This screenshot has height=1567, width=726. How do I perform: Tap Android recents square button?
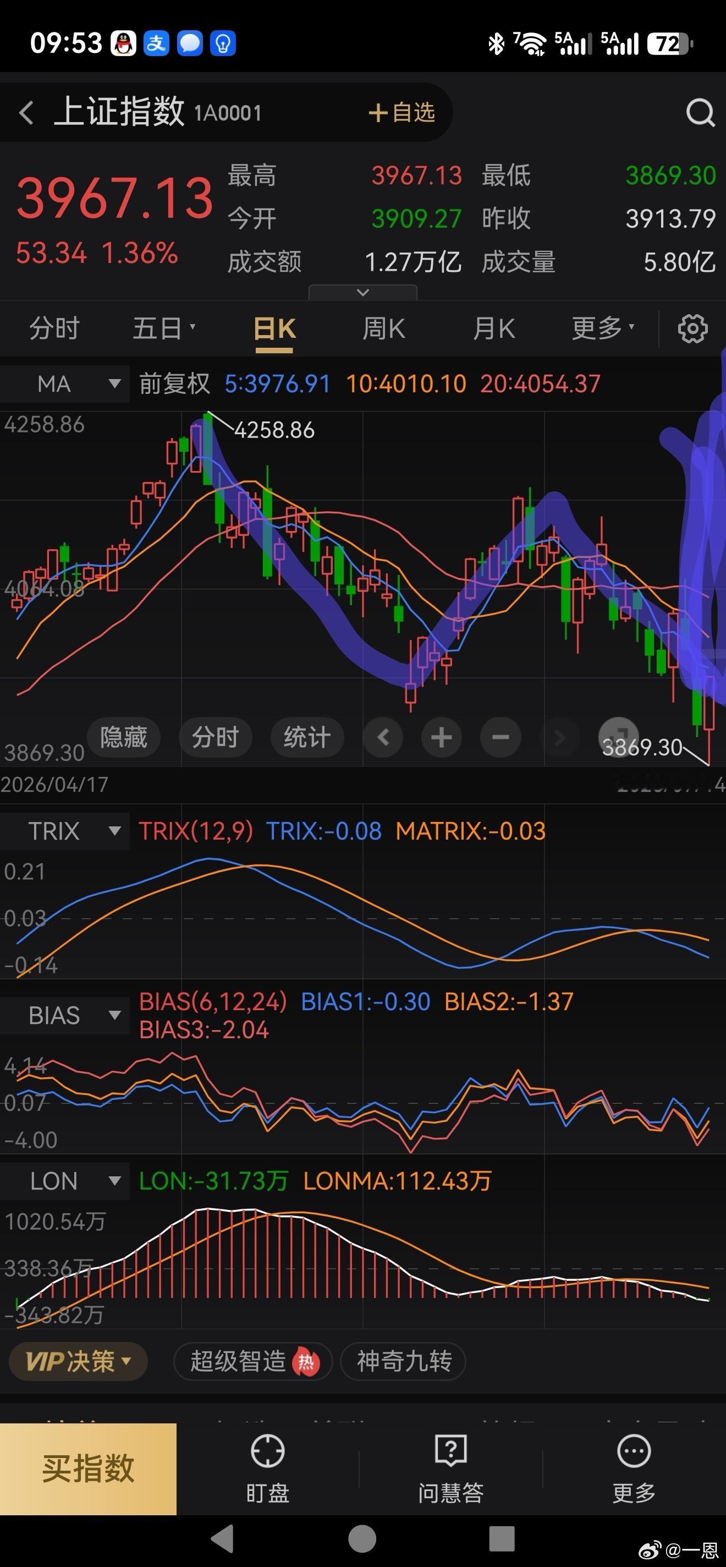pyautogui.click(x=502, y=1538)
